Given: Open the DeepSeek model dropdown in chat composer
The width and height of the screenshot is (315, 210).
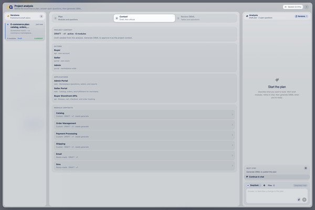Looking at the screenshot, I should [254, 185].
